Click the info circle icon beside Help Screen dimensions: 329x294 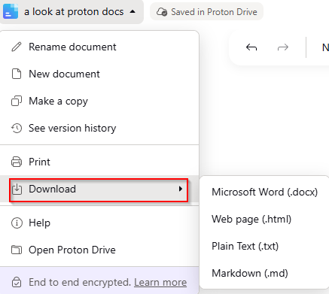17,223
